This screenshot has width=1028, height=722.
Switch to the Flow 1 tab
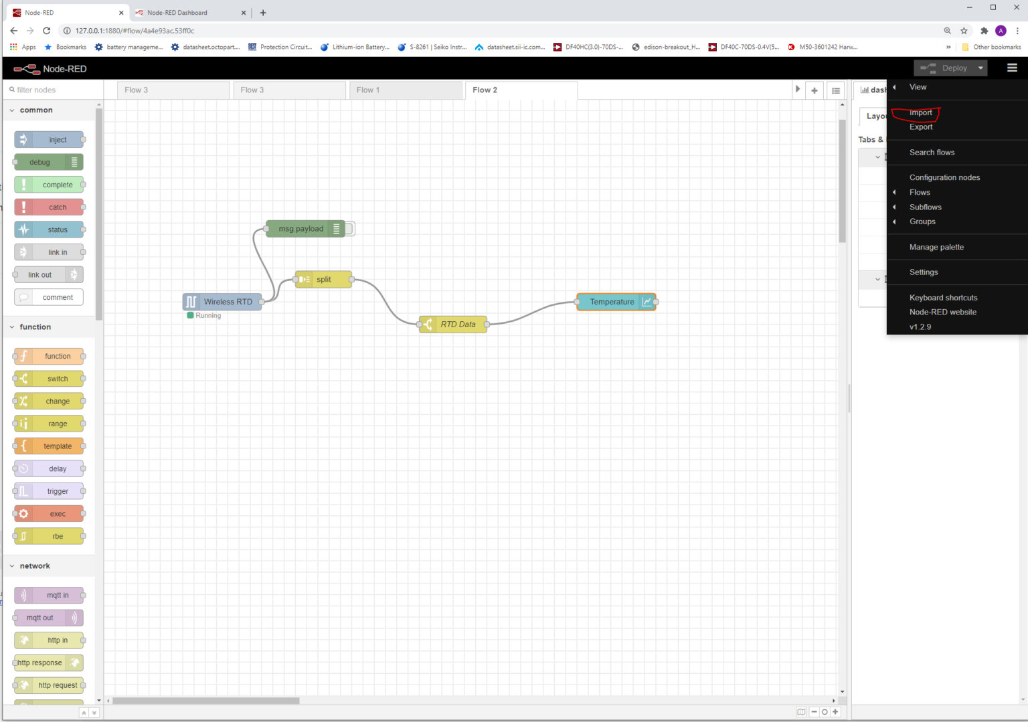click(406, 90)
